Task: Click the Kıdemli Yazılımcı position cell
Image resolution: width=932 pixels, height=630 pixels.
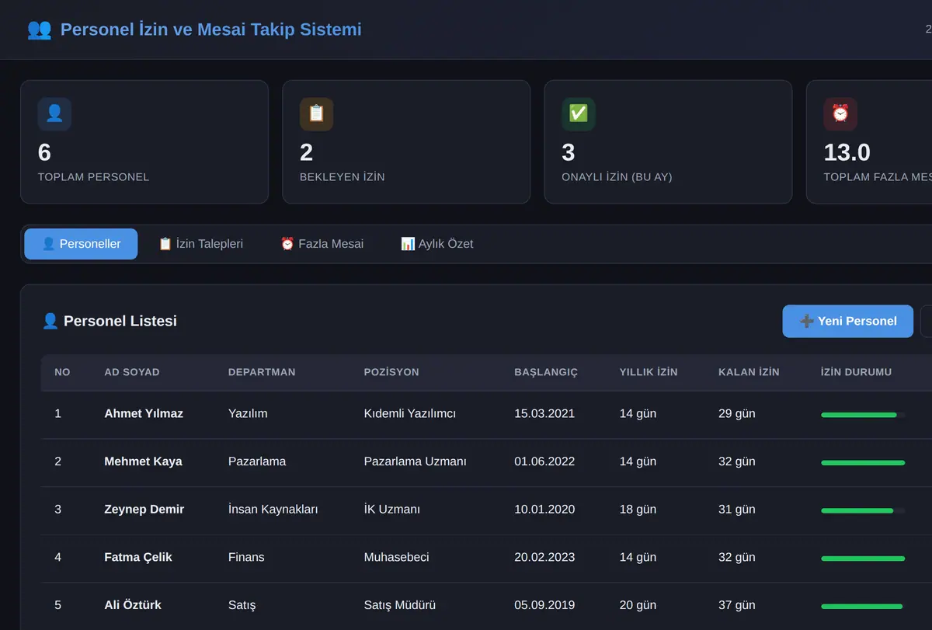Action: [410, 413]
